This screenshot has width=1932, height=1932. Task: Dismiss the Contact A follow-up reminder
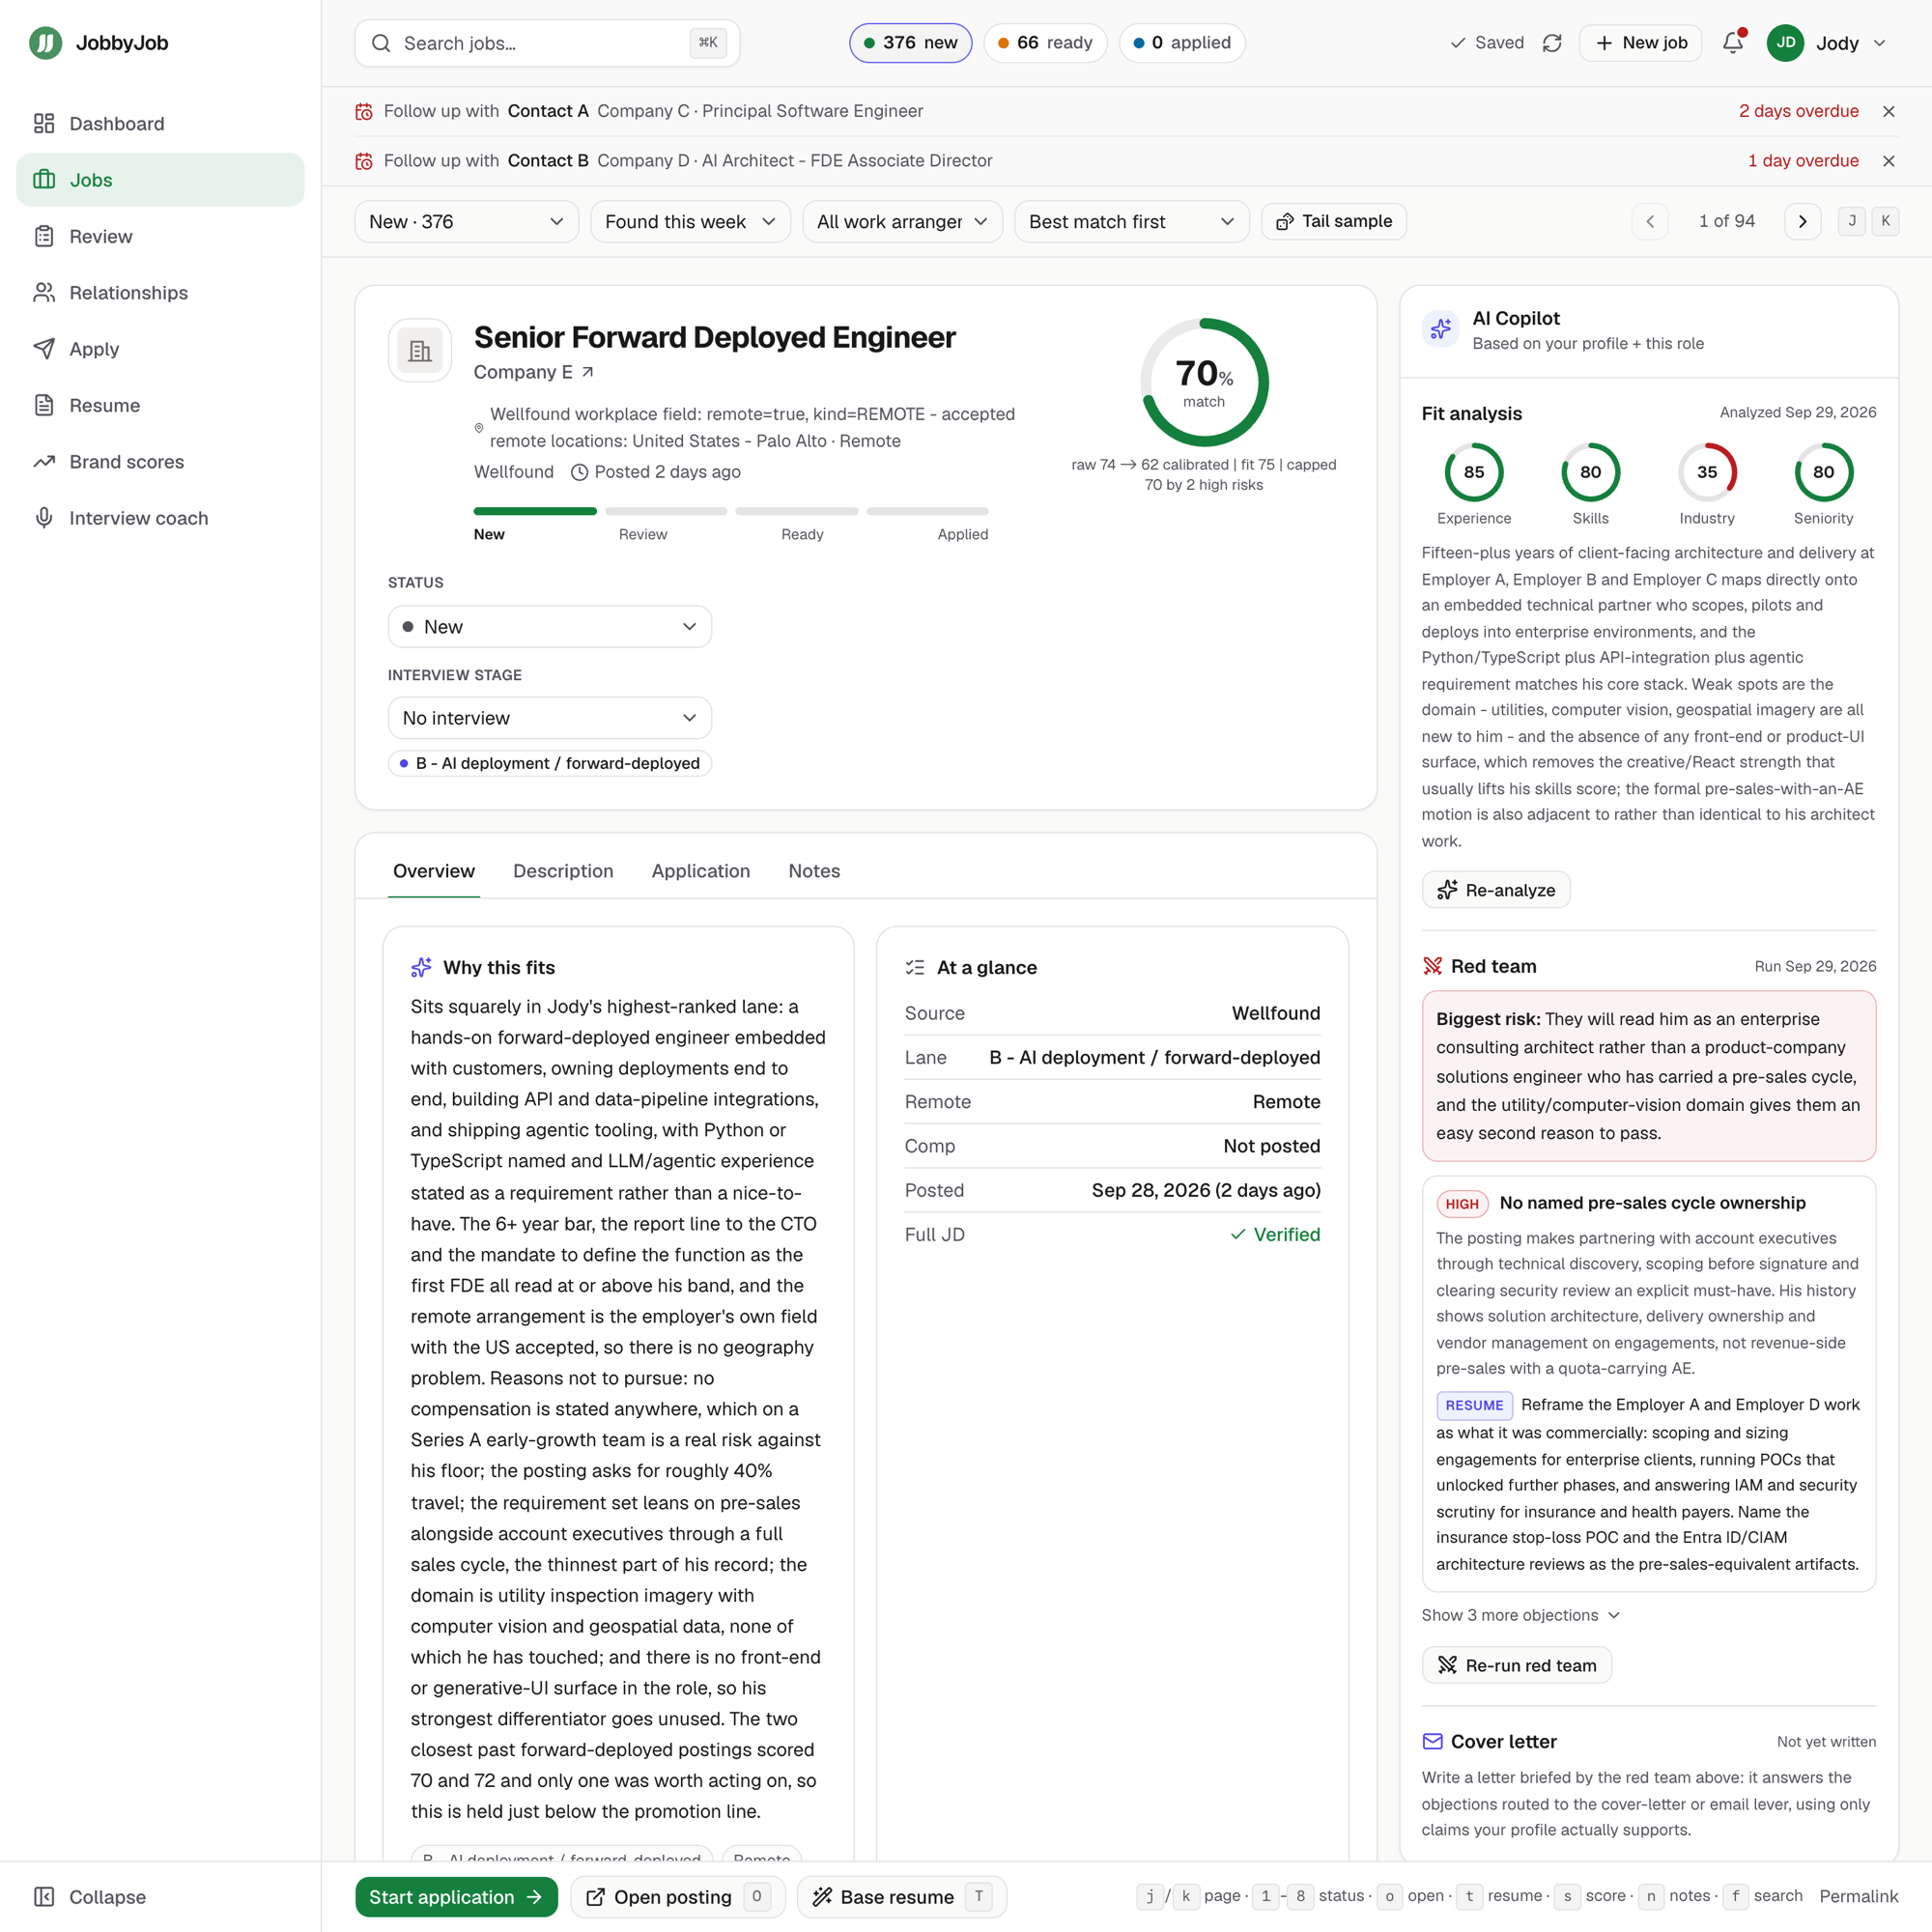pyautogui.click(x=1888, y=111)
